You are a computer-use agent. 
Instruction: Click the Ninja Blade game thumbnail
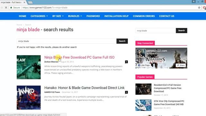[29, 67]
